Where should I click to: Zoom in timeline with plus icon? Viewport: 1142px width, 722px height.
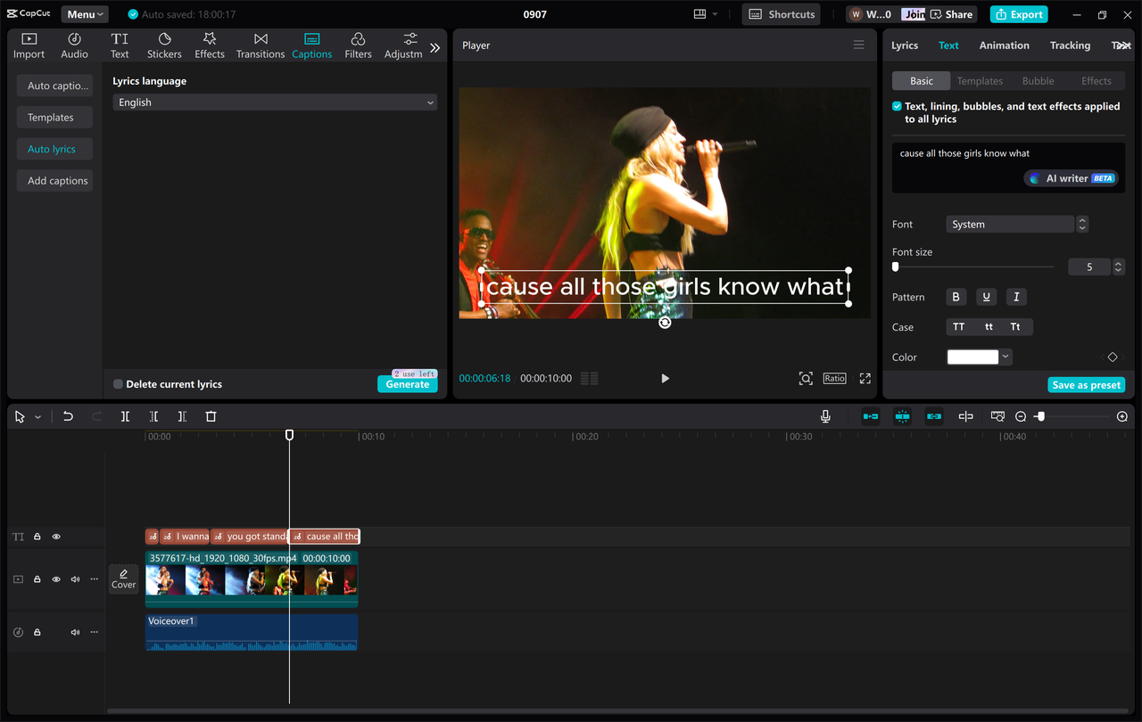(x=1122, y=416)
